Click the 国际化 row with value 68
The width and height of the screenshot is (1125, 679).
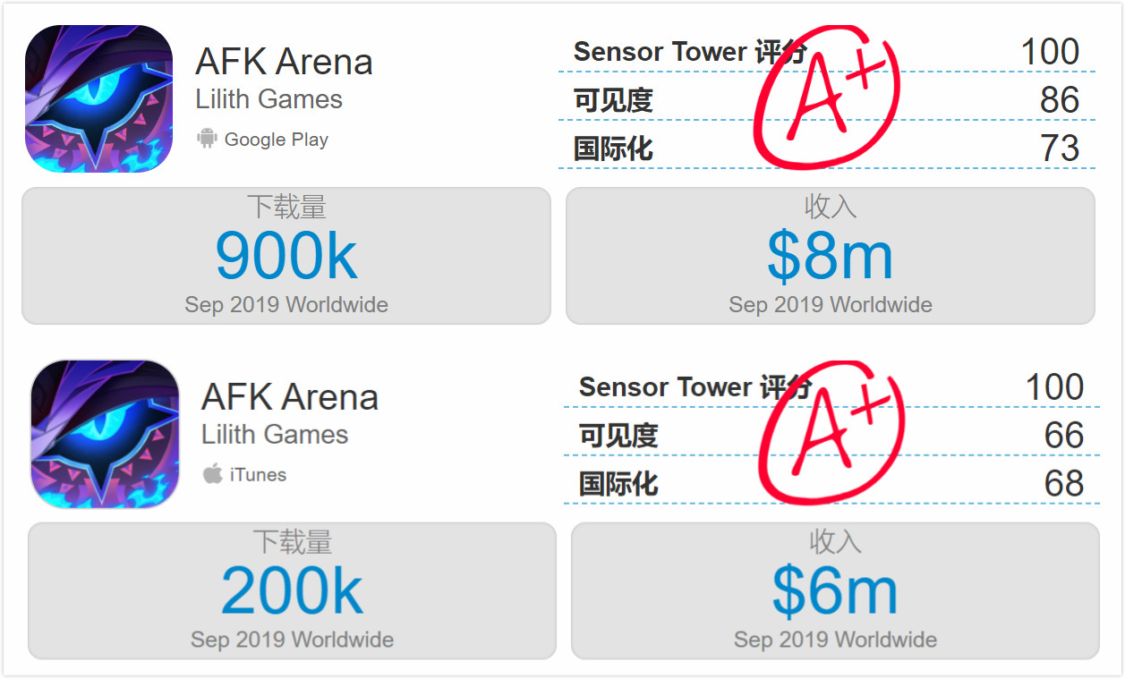pyautogui.click(x=832, y=484)
